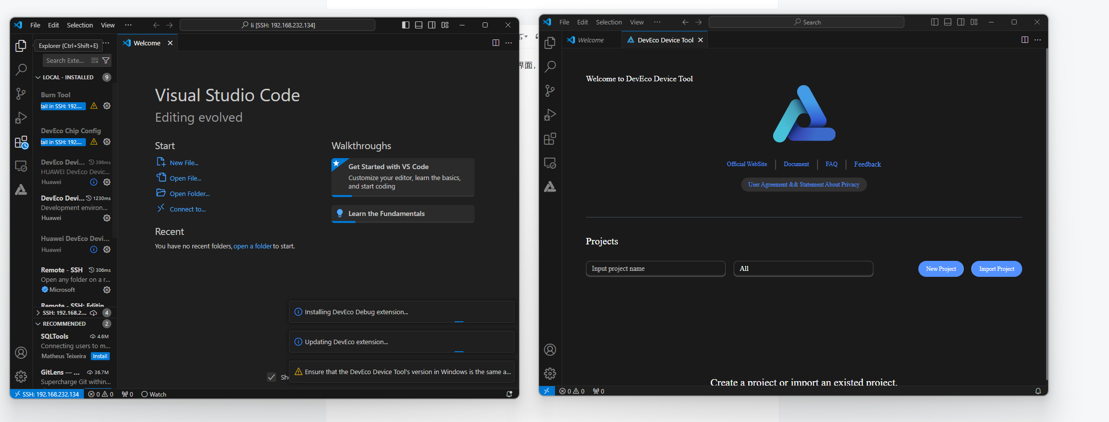Open Accounts icon in right DevEco window
Screen dimensions: 1109x422
550,350
